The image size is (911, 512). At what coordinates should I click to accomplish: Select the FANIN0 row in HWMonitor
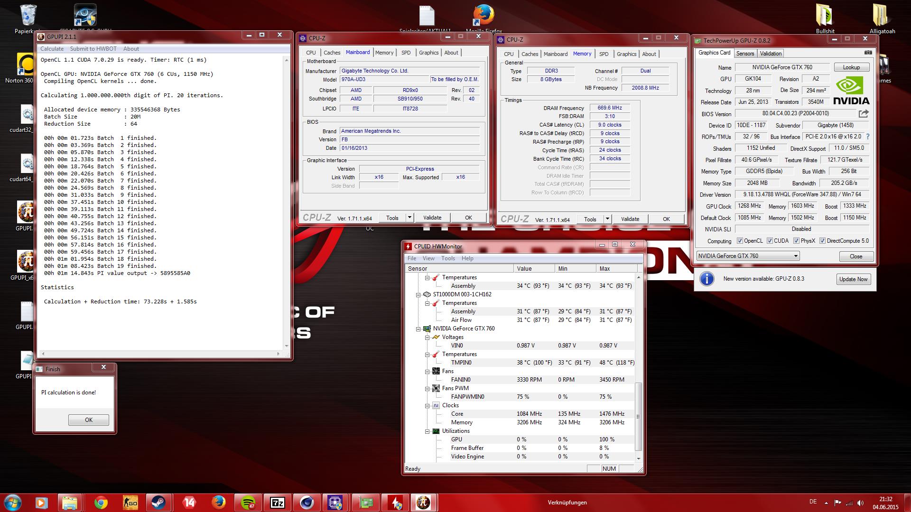coord(520,380)
